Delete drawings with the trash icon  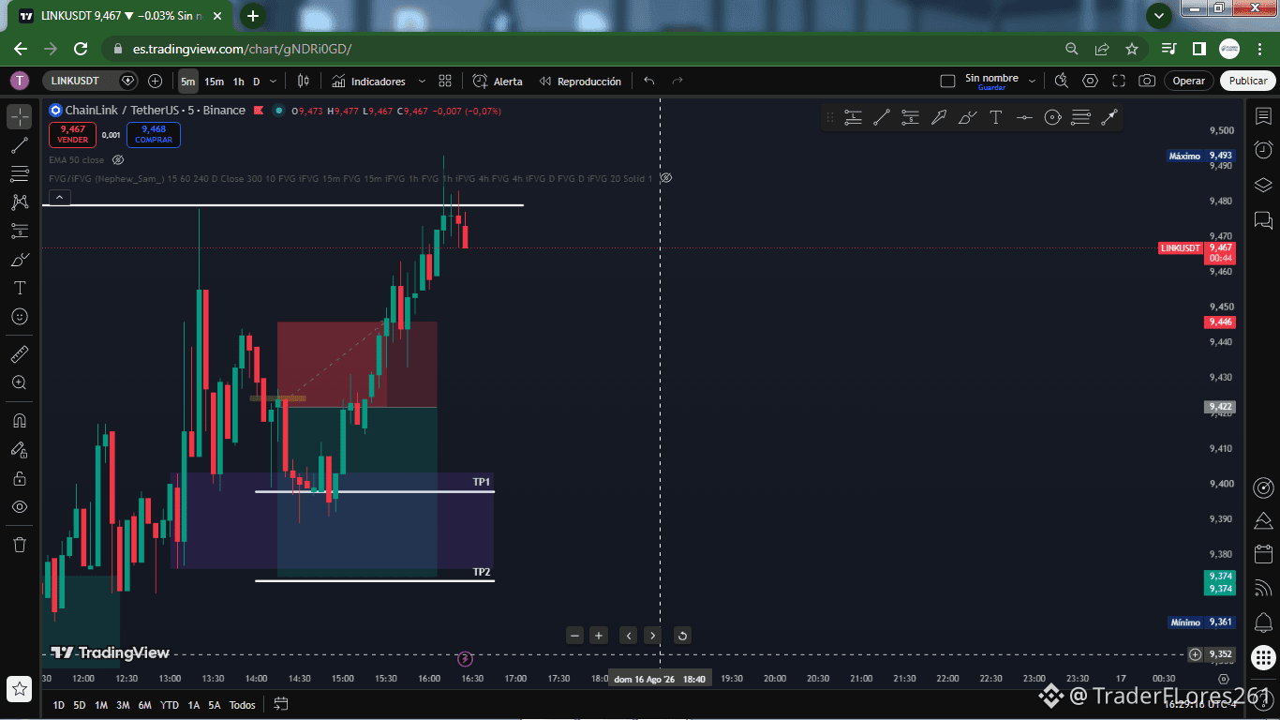tap(20, 545)
